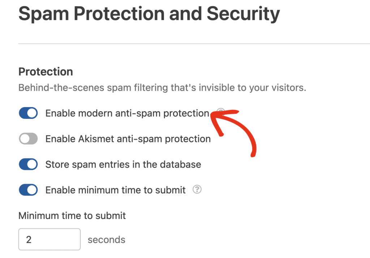This screenshot has width=370, height=258.
Task: Select the "Store spam entries in the database" label
Action: pos(123,164)
